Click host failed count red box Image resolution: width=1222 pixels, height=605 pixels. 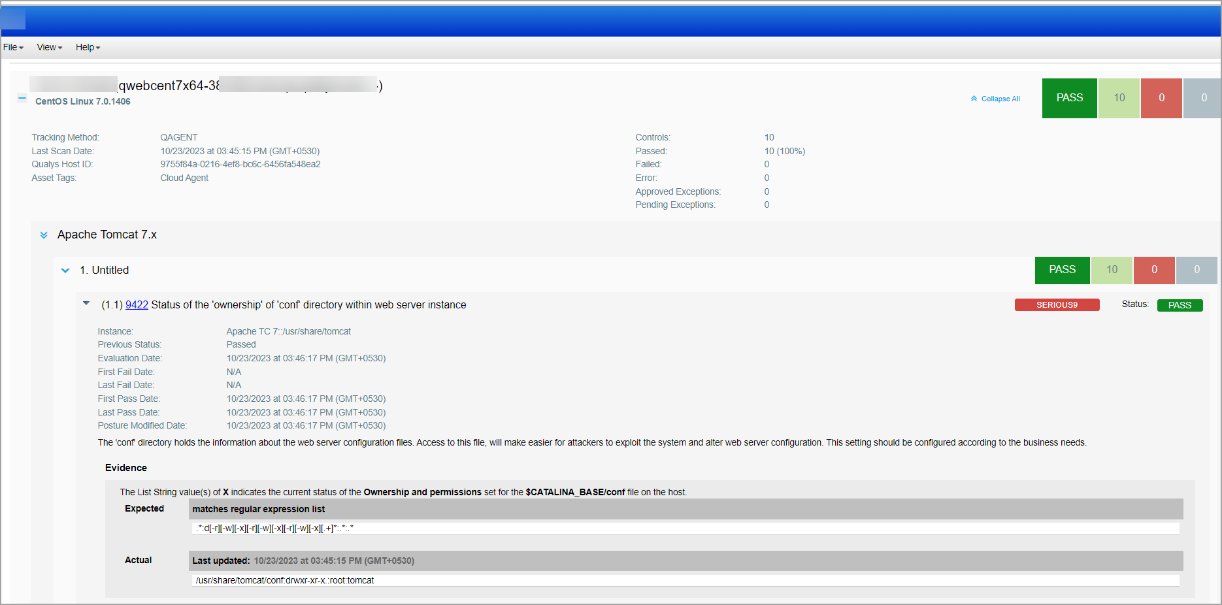(1161, 98)
